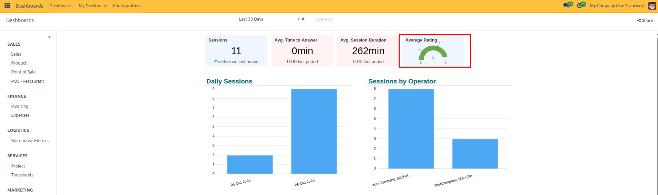This screenshot has height=195, width=658.
Task: Open My Dashboard menu
Action: point(93,5)
